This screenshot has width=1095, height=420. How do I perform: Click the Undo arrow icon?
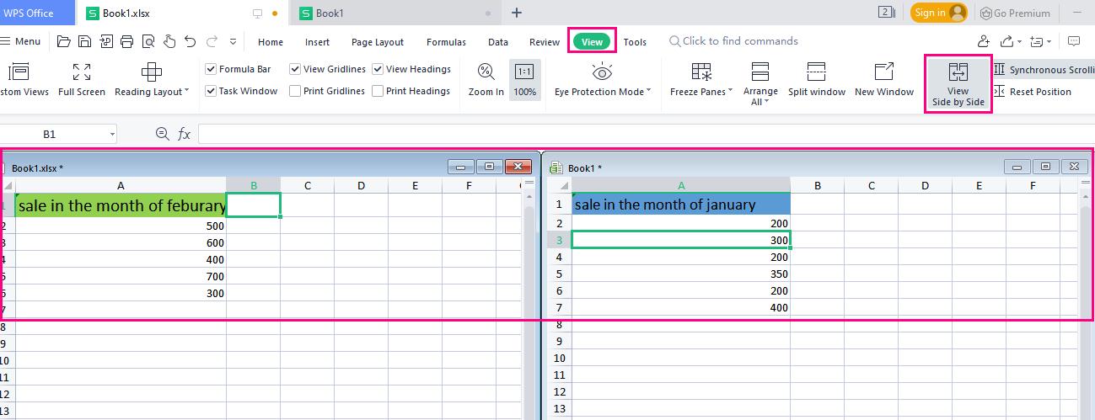pyautogui.click(x=190, y=41)
